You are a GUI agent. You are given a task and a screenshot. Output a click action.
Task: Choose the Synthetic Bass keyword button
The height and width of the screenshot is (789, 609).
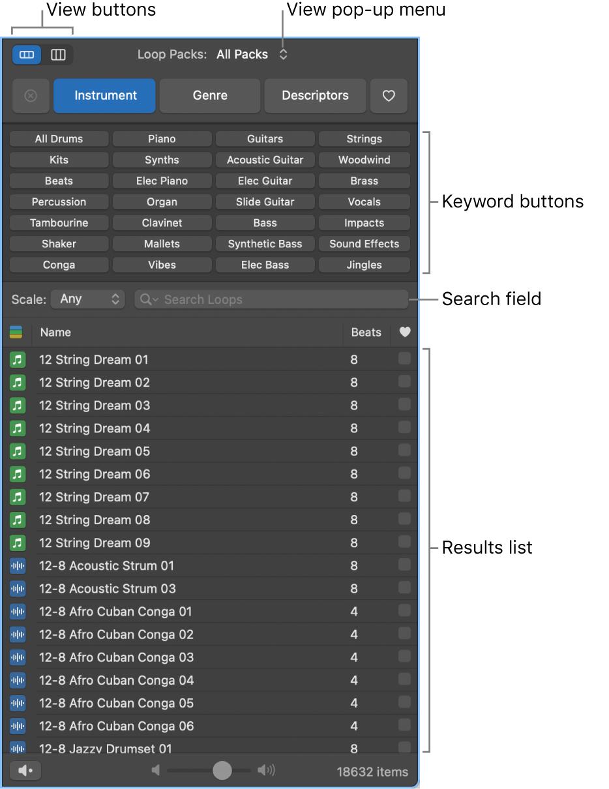pos(265,244)
